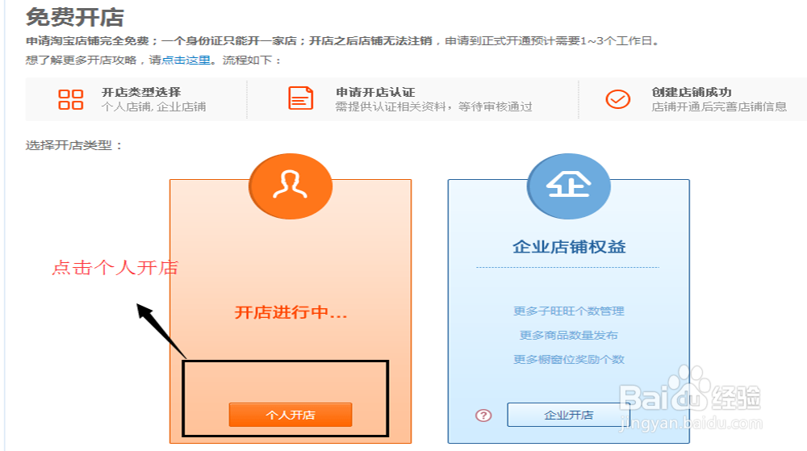Click the 免费开店 page title

click(75, 17)
